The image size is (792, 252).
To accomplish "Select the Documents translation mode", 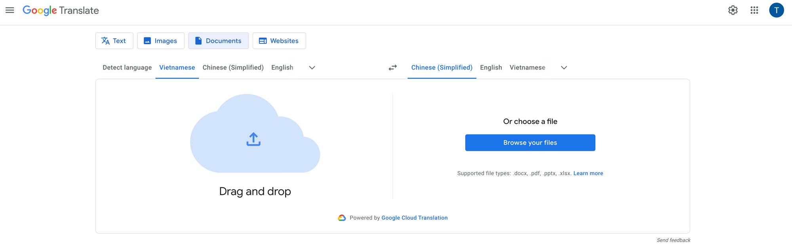I will pyautogui.click(x=219, y=41).
